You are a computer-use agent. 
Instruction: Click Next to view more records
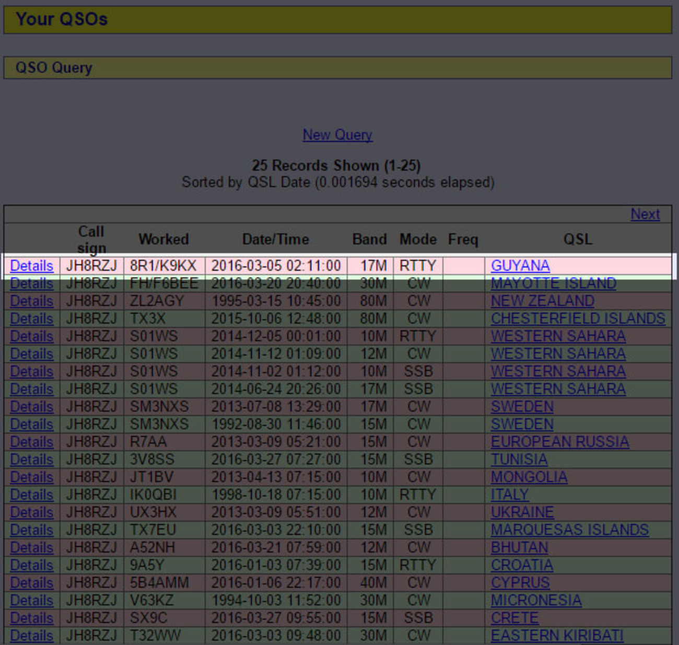tap(646, 214)
